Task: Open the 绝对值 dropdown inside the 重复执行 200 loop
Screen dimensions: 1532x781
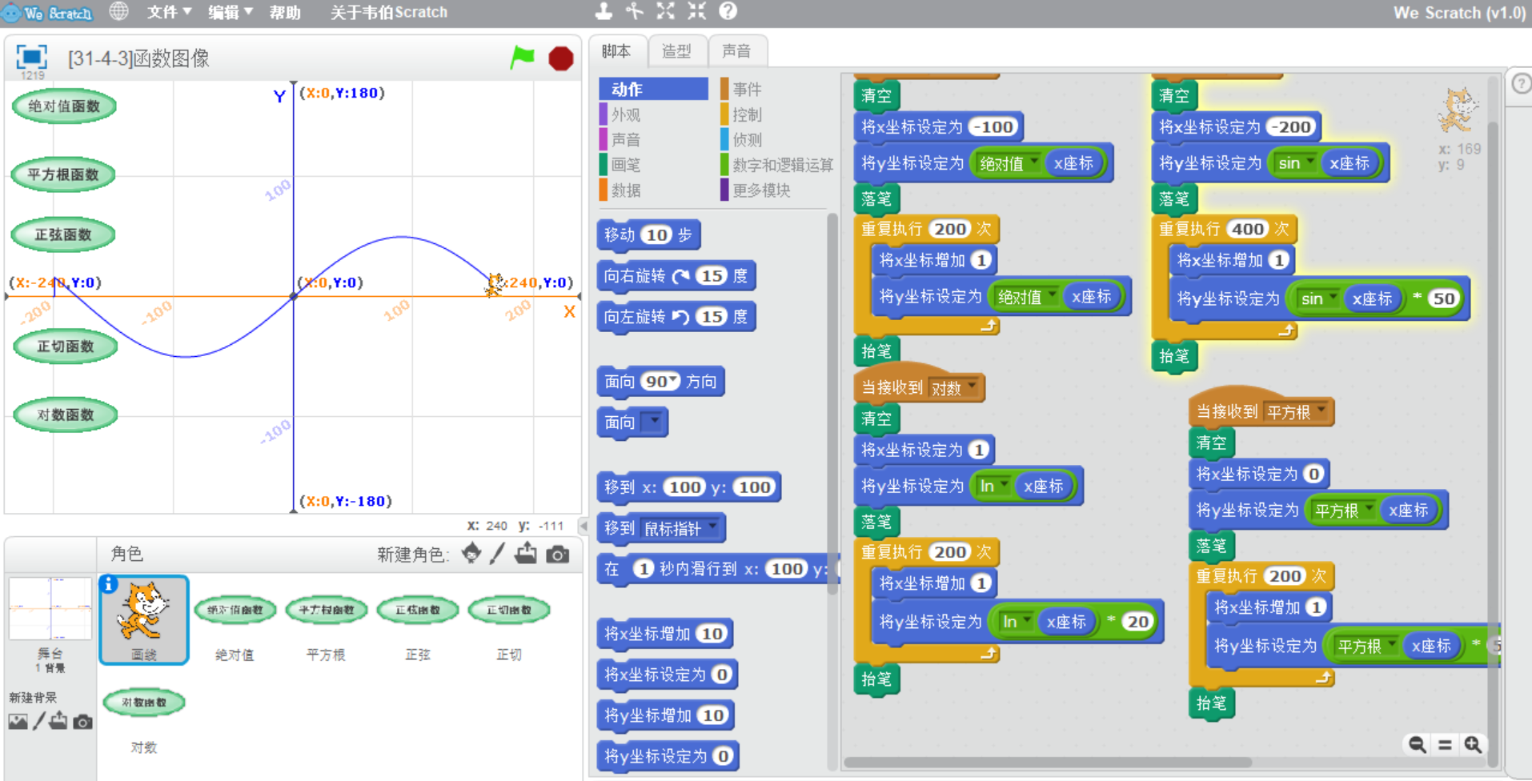Action: click(x=1052, y=296)
